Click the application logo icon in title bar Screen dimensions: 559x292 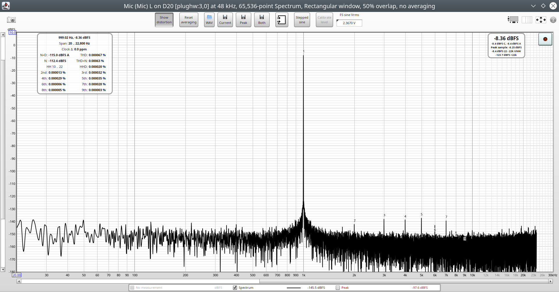pyautogui.click(x=6, y=6)
